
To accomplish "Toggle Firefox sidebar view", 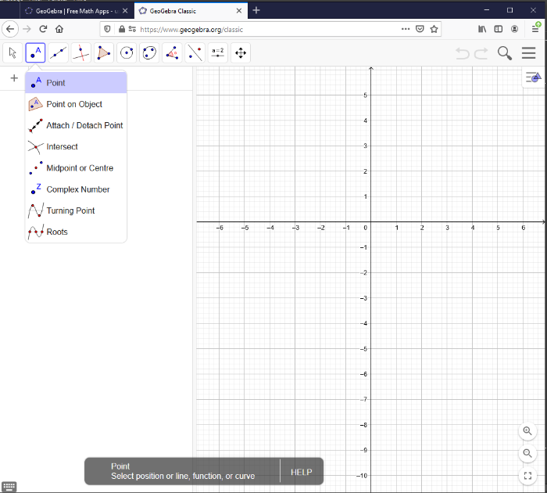I will click(x=499, y=29).
